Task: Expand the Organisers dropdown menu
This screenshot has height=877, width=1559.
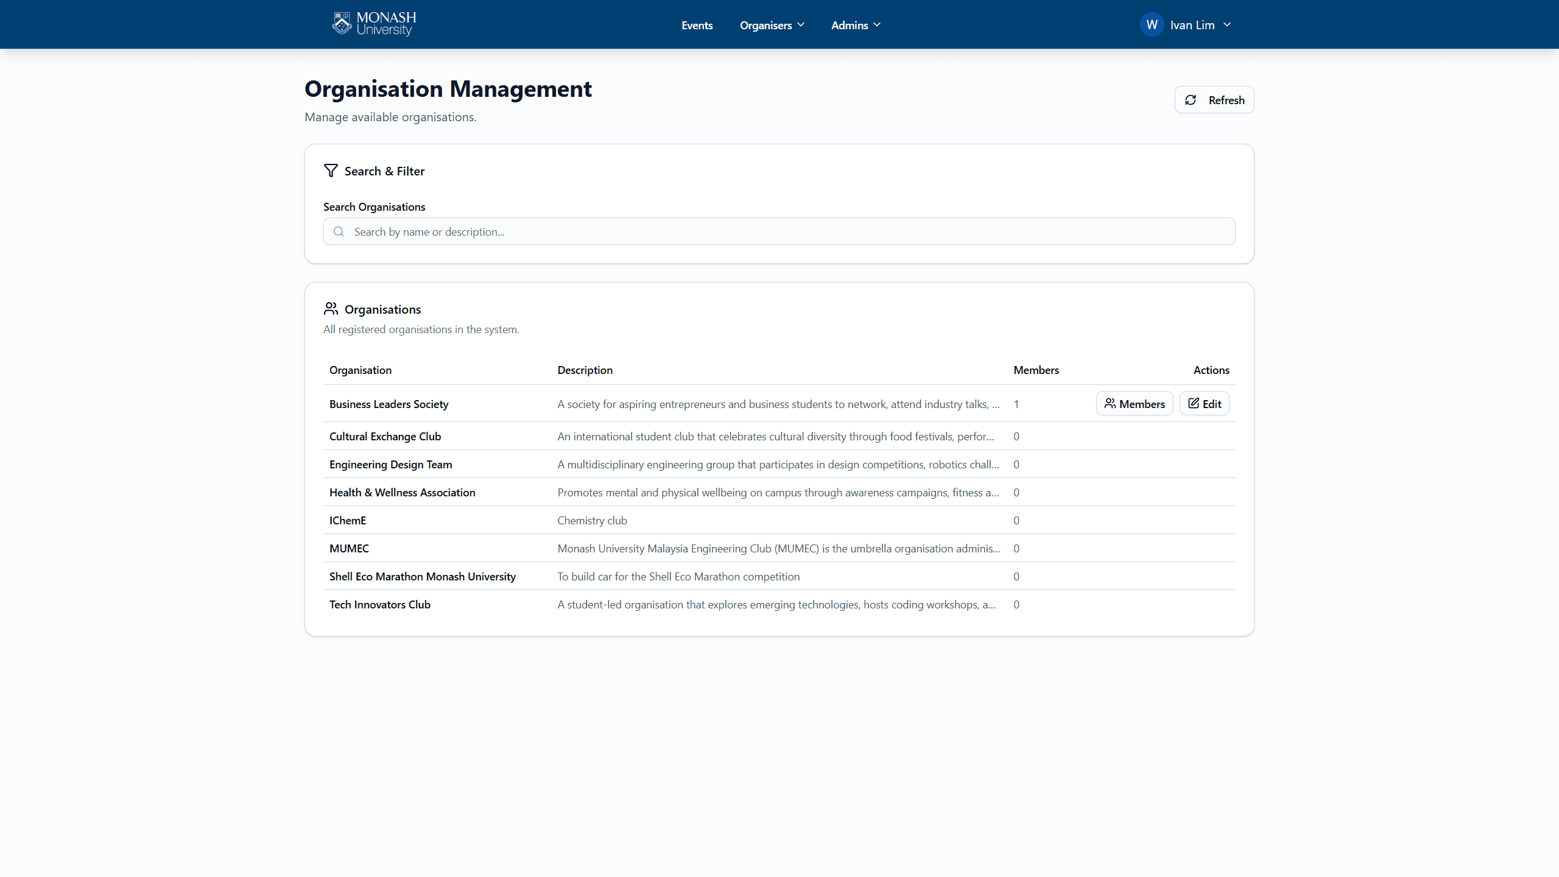Action: point(800,25)
